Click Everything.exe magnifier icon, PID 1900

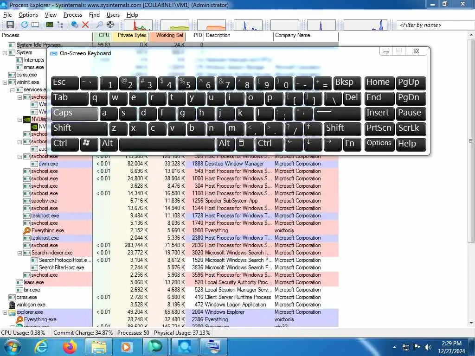[x=27, y=231]
